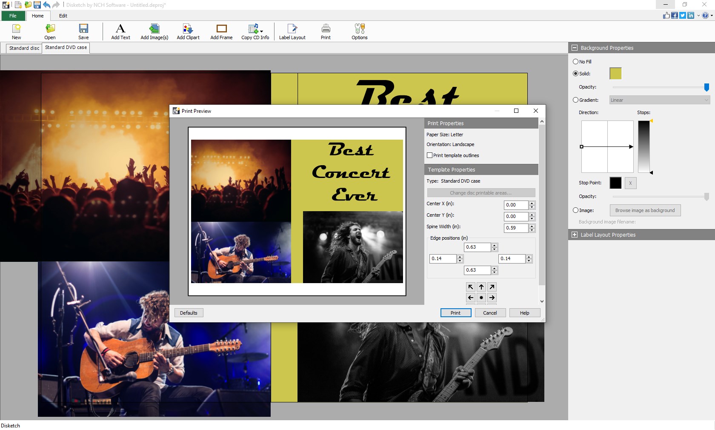
Task: Switch to the Standard disc tab
Action: [x=23, y=48]
